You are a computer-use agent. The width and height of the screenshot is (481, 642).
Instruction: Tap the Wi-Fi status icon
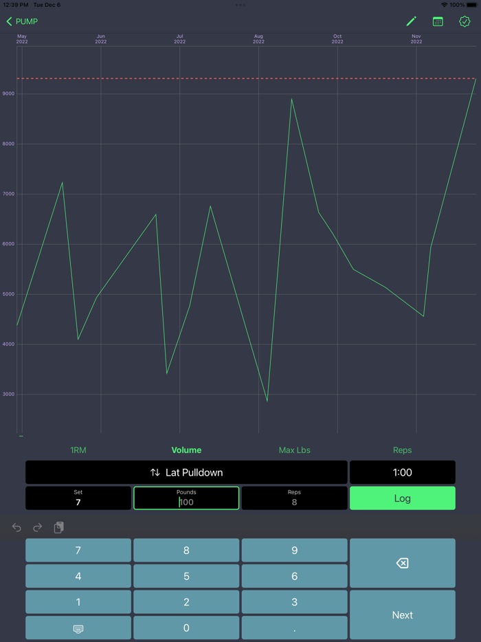pos(444,5)
